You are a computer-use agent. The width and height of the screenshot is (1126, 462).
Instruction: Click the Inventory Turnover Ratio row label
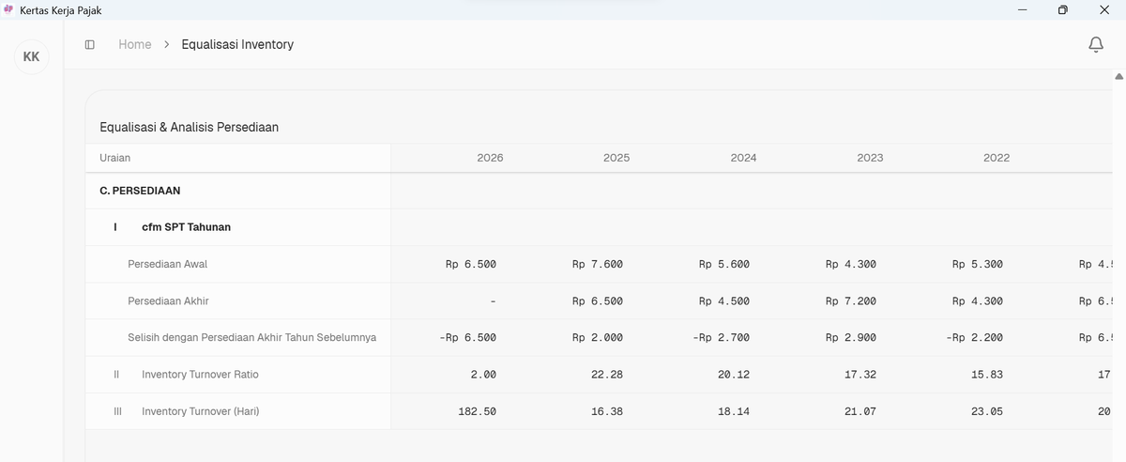point(200,375)
